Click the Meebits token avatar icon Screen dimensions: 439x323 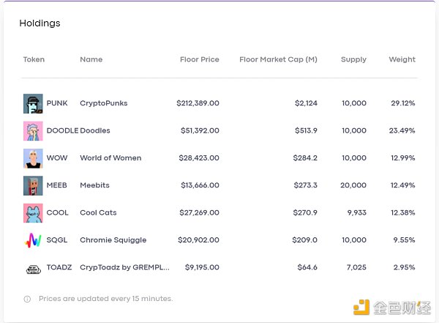(33, 185)
